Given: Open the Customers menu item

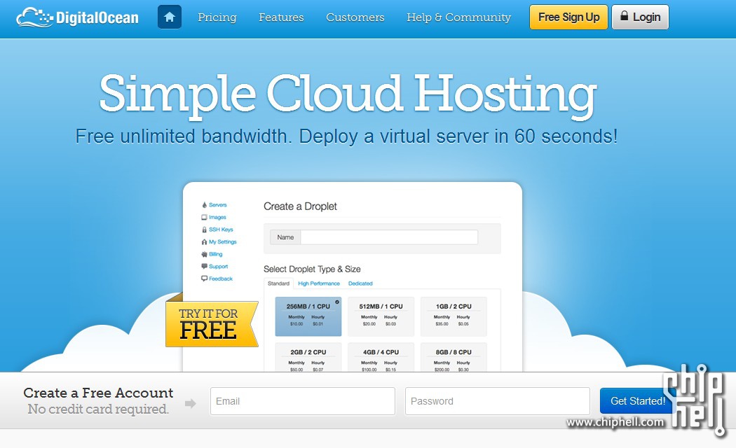Looking at the screenshot, I should click(x=355, y=17).
